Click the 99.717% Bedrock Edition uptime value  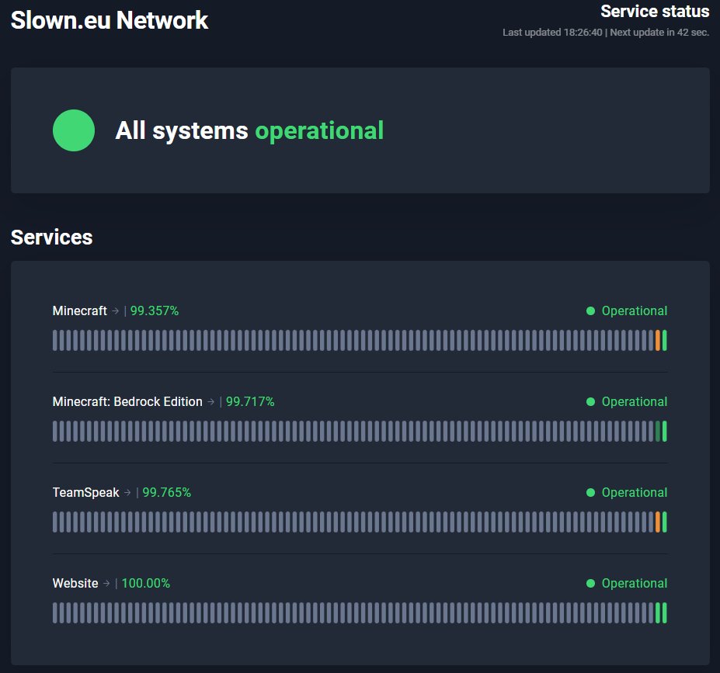250,401
